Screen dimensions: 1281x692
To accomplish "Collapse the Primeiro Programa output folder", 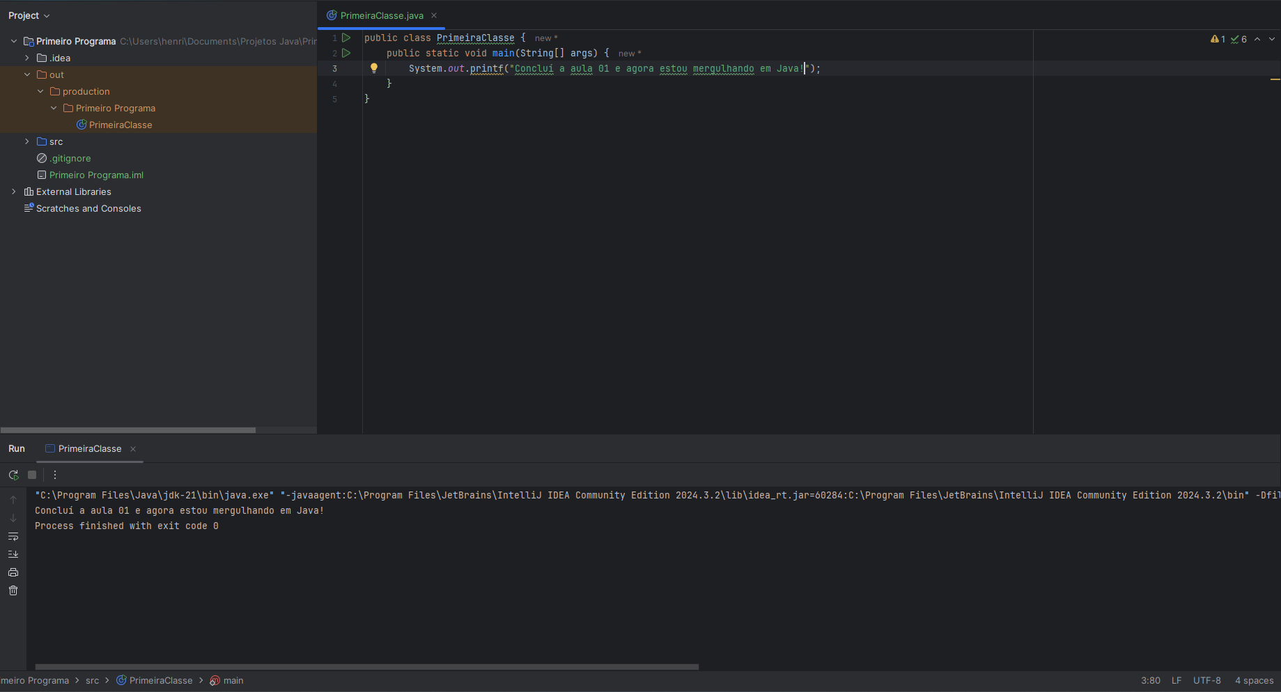I will pos(54,108).
